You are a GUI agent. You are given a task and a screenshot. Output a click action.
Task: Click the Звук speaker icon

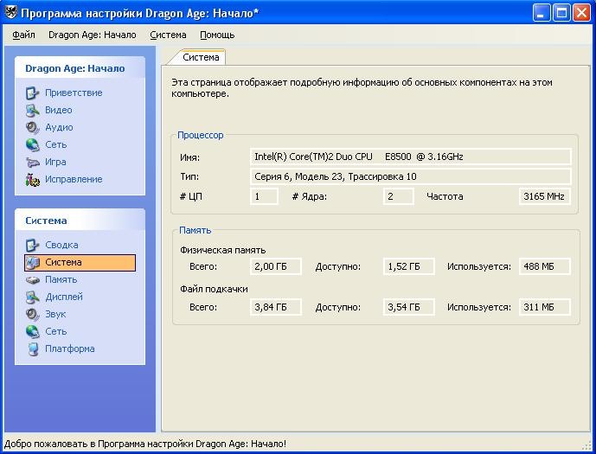point(32,315)
